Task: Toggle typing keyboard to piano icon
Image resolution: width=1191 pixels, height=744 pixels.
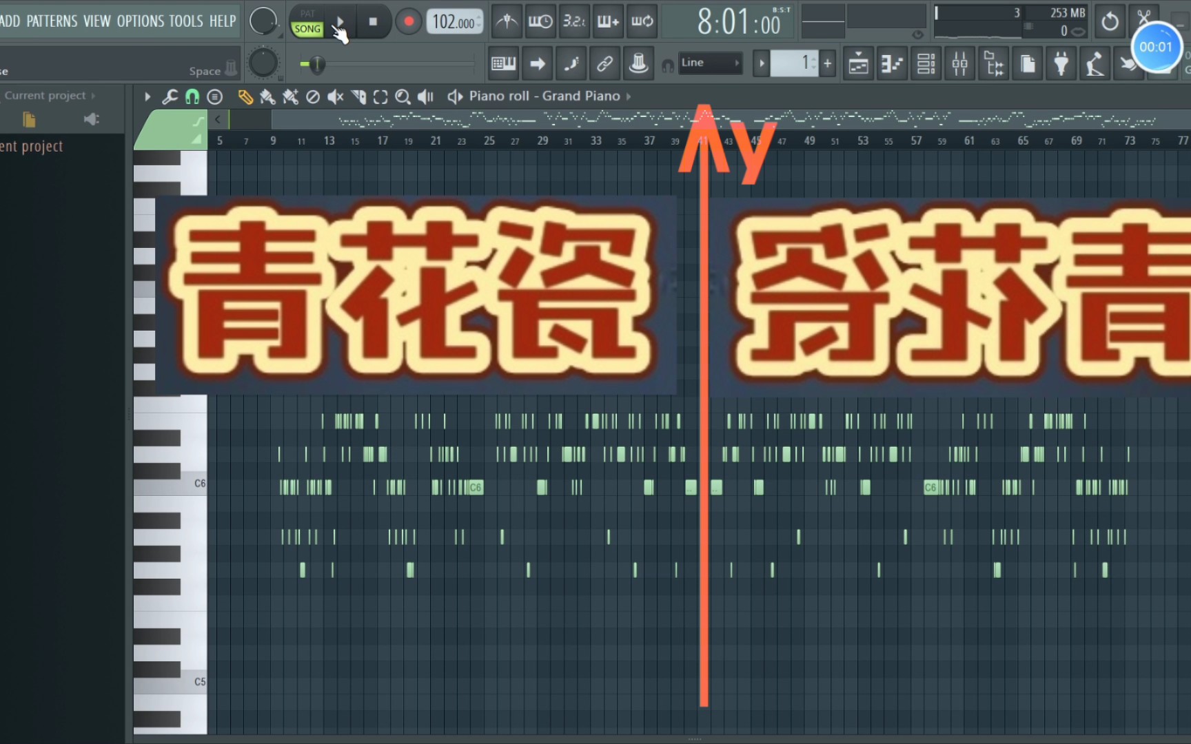Action: 504,64
